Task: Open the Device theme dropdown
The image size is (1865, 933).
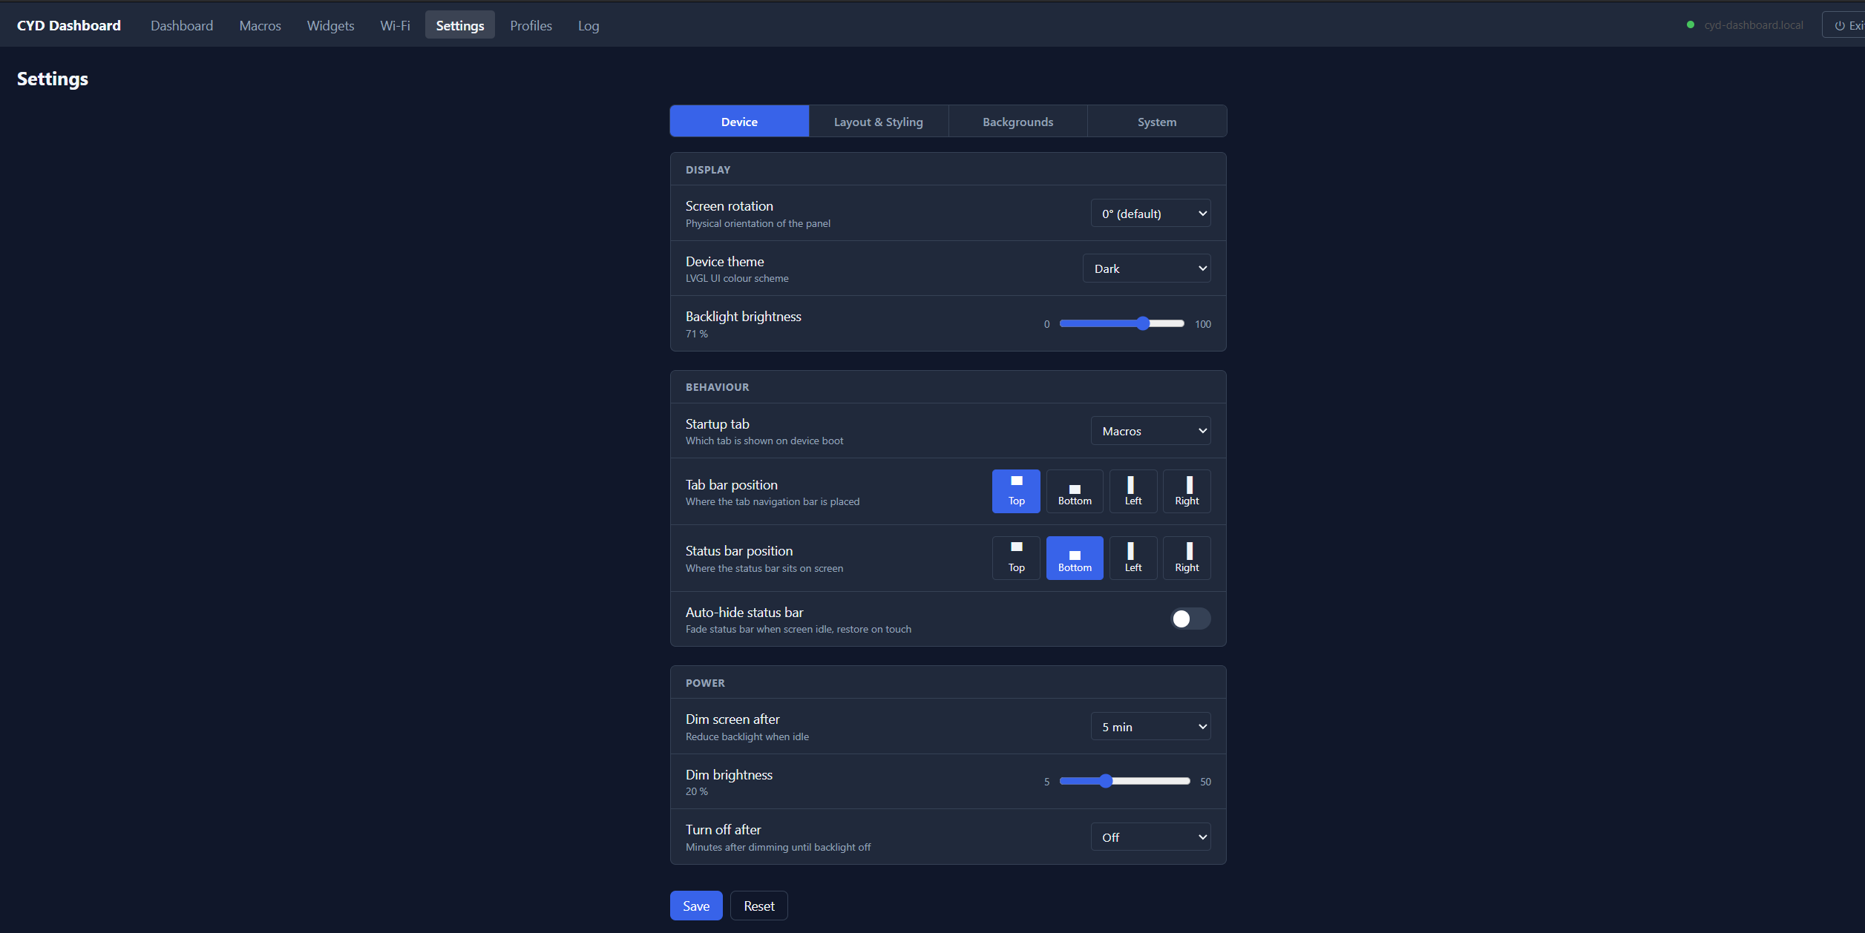Action: pyautogui.click(x=1147, y=268)
